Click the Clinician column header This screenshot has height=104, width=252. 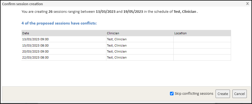click(x=140, y=33)
